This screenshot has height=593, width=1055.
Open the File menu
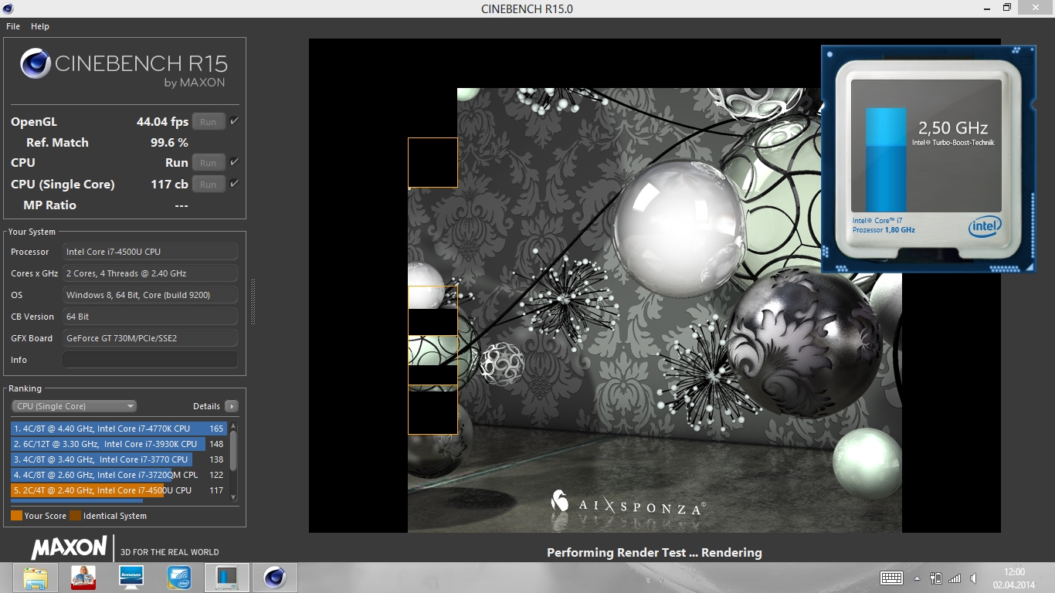click(x=13, y=26)
